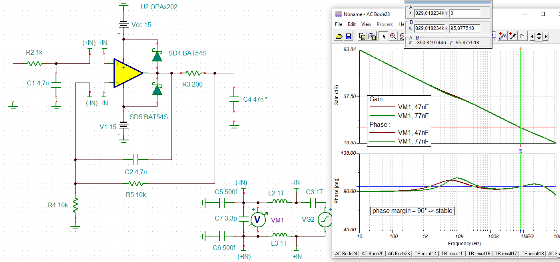The image size is (560, 262).
Task: Select the Vcc 15 battery symbol
Action: [124, 24]
